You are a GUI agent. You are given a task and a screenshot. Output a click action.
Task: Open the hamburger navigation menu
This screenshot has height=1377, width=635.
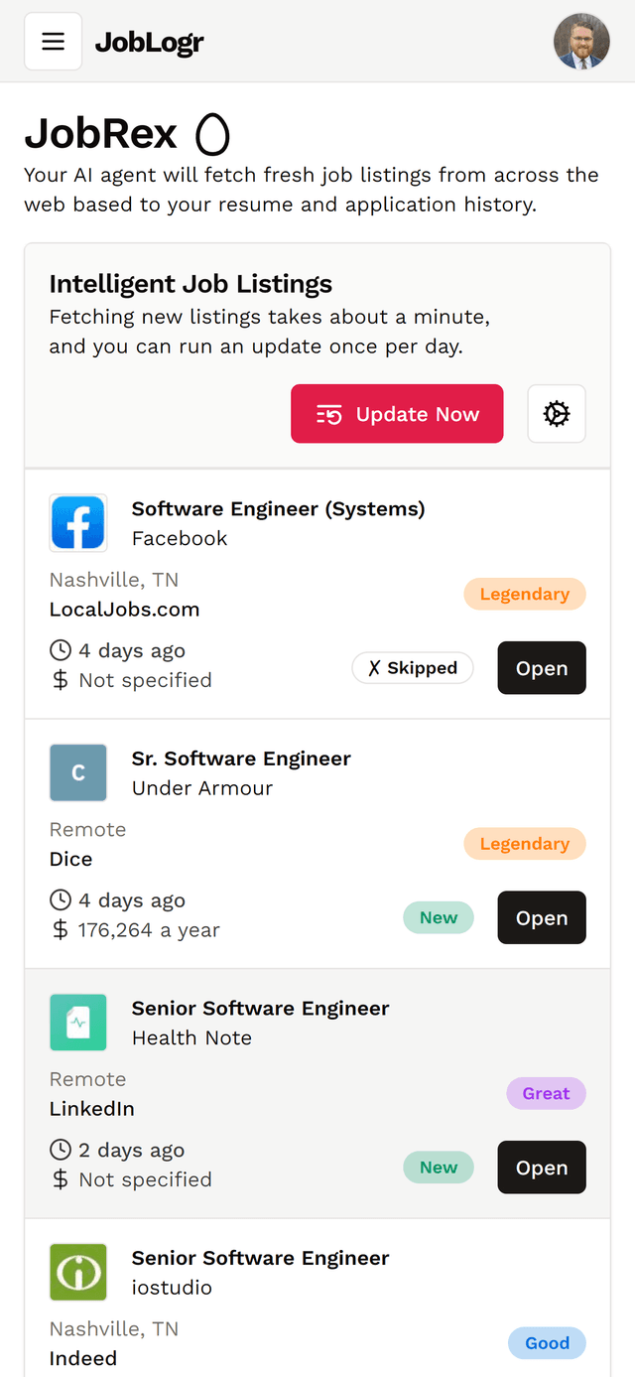point(53,42)
